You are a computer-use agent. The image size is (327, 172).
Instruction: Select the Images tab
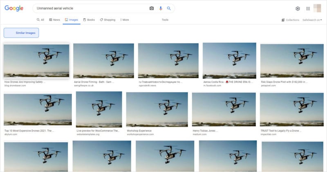coord(72,20)
